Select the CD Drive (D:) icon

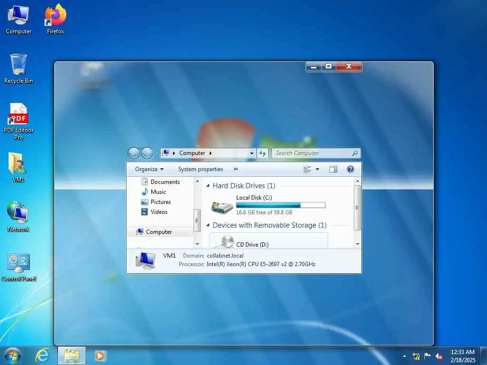click(x=227, y=241)
